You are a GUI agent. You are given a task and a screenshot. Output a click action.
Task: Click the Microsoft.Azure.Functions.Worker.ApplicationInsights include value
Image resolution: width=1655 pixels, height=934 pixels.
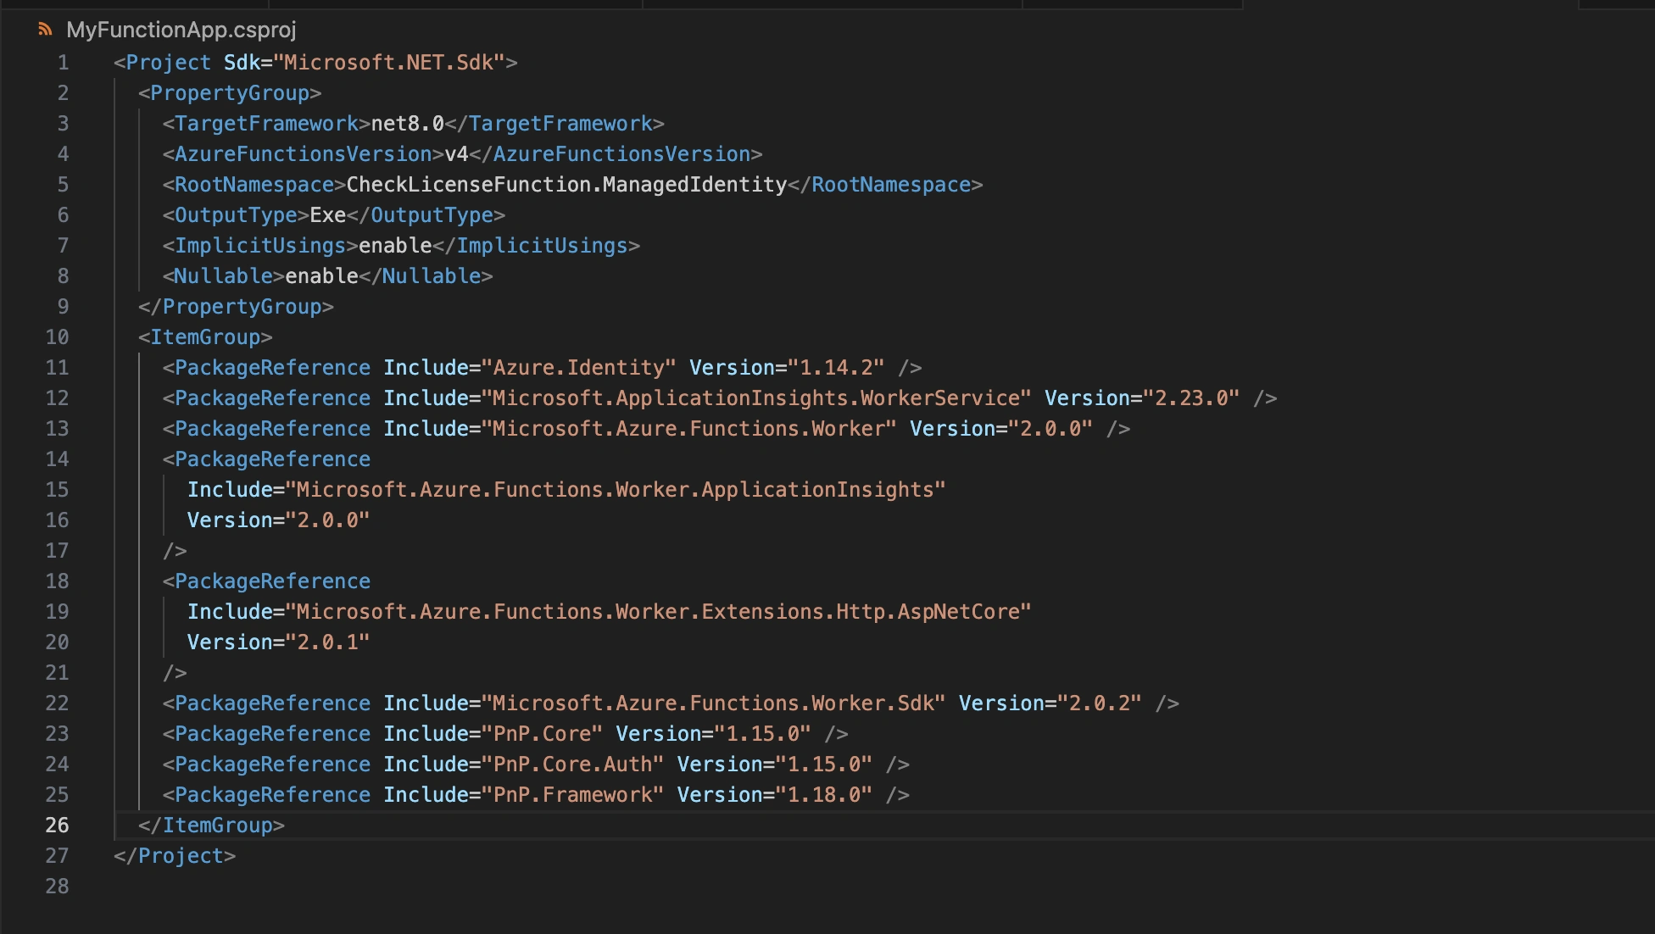point(616,490)
